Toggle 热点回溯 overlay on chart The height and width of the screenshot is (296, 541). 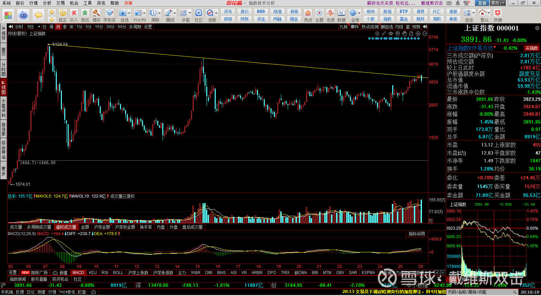point(370,27)
